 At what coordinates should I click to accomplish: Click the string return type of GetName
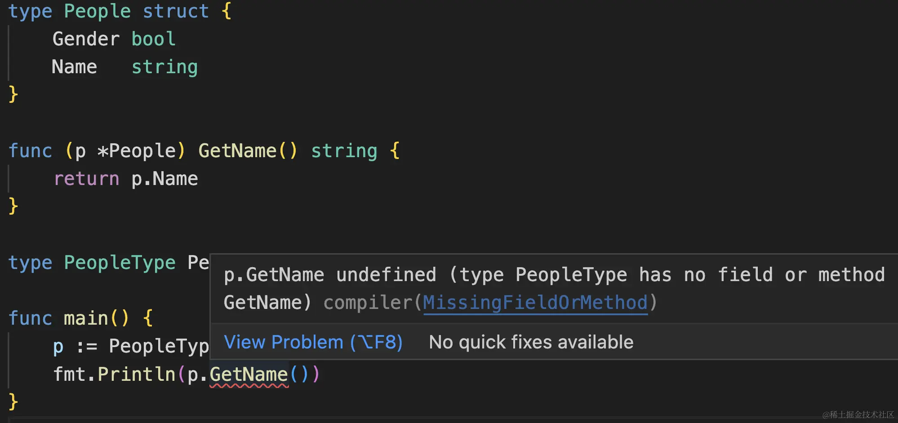[344, 151]
